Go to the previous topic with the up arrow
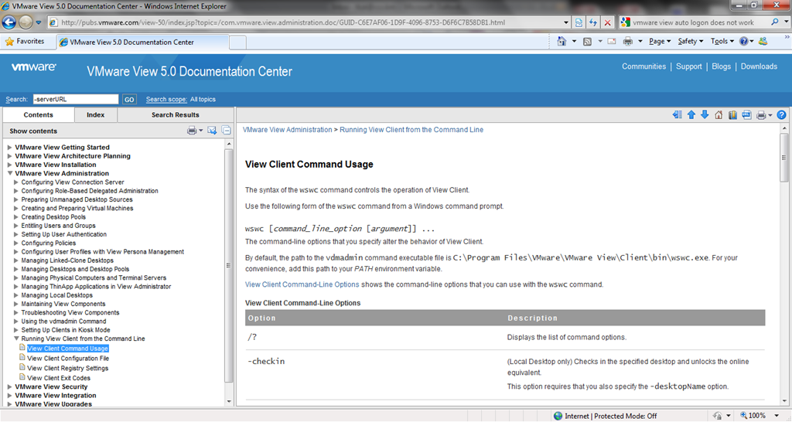The width and height of the screenshot is (792, 422). tap(691, 115)
